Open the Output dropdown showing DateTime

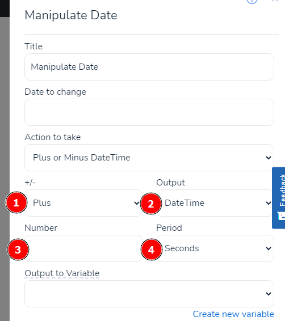point(215,203)
